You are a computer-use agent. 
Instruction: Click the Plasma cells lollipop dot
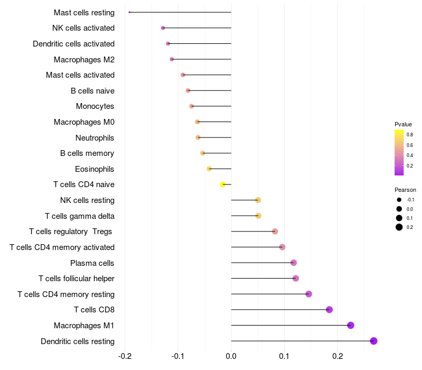tap(294, 263)
